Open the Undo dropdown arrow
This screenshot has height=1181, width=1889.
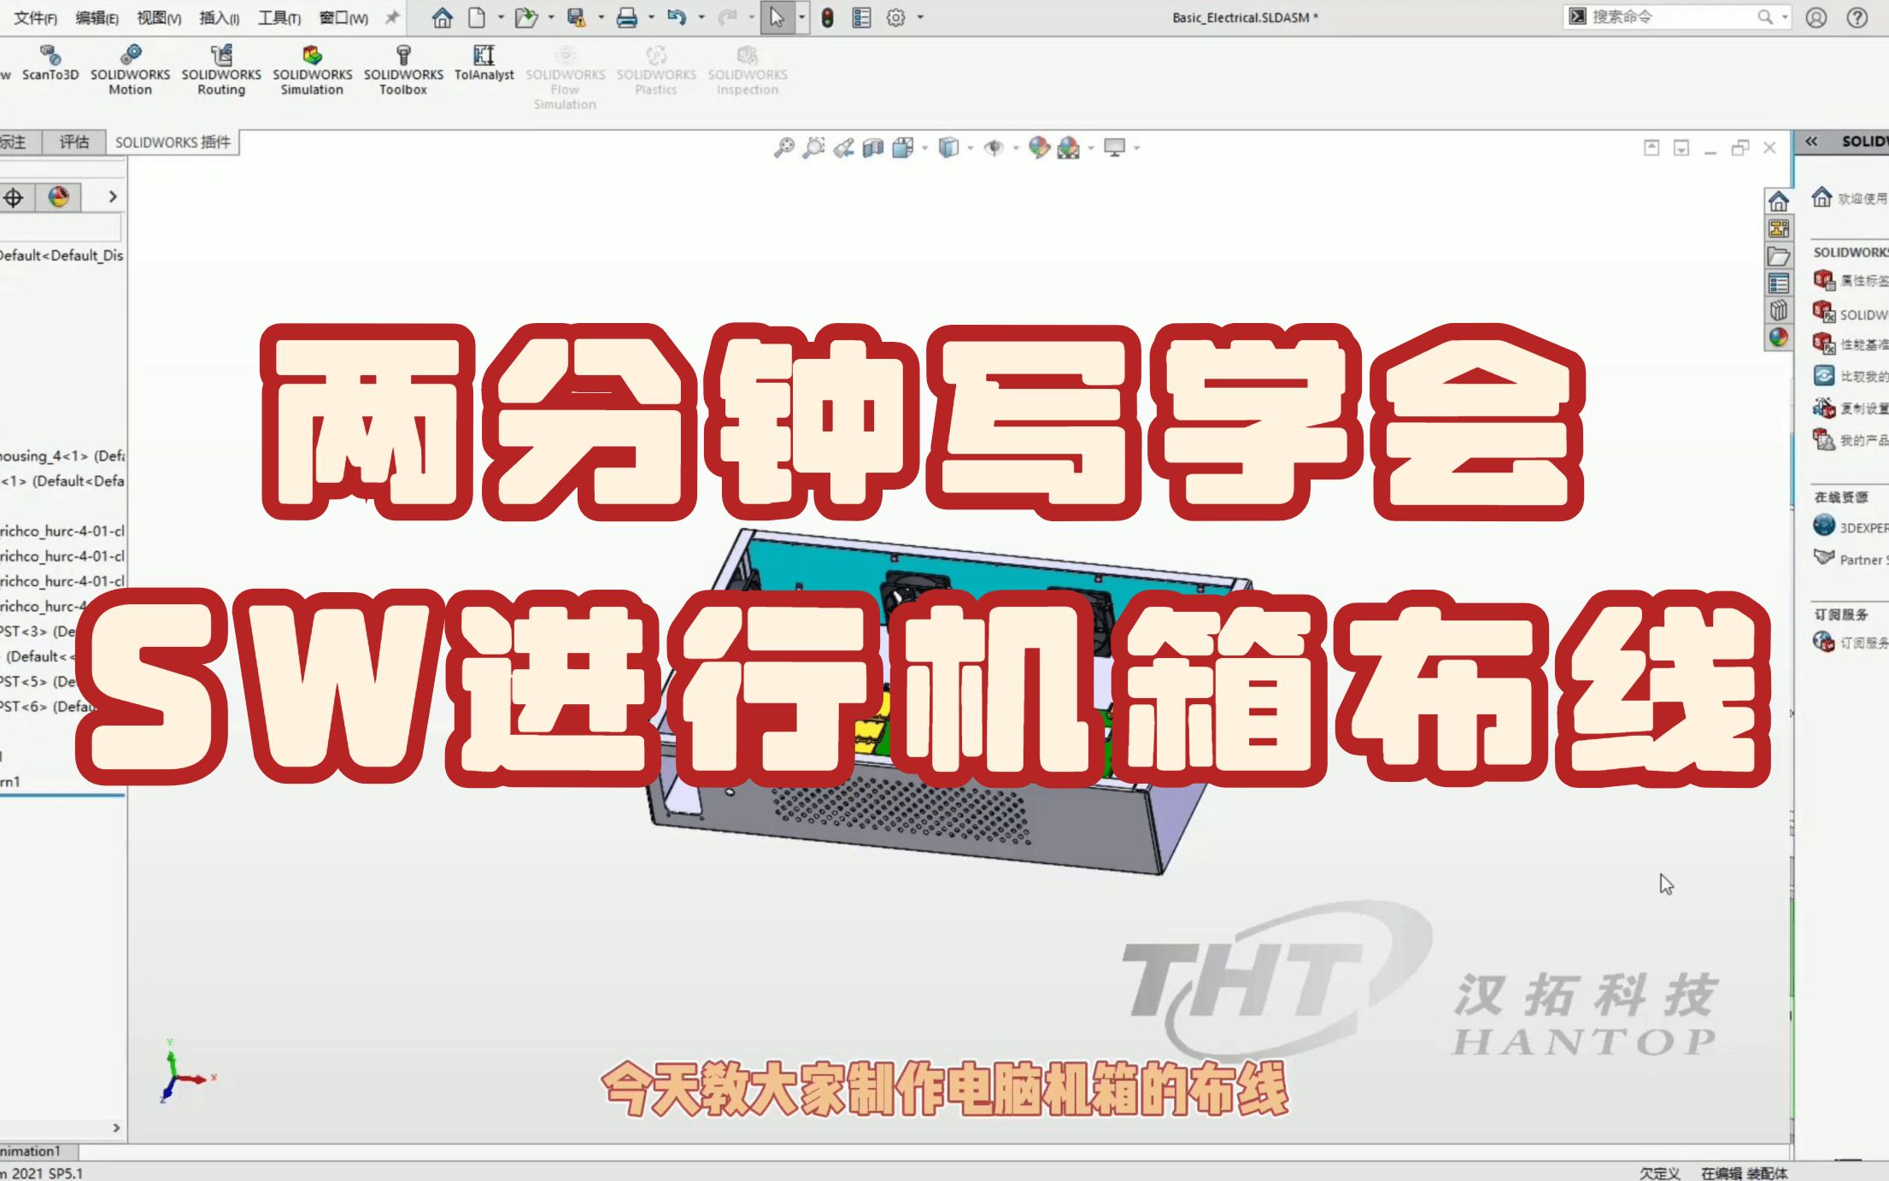coord(701,17)
